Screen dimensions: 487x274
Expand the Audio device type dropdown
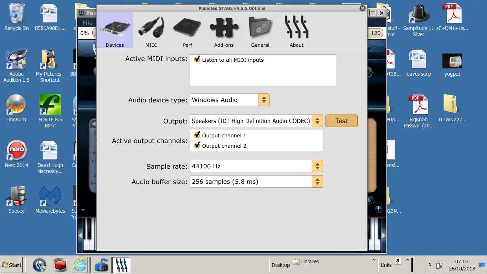point(264,100)
